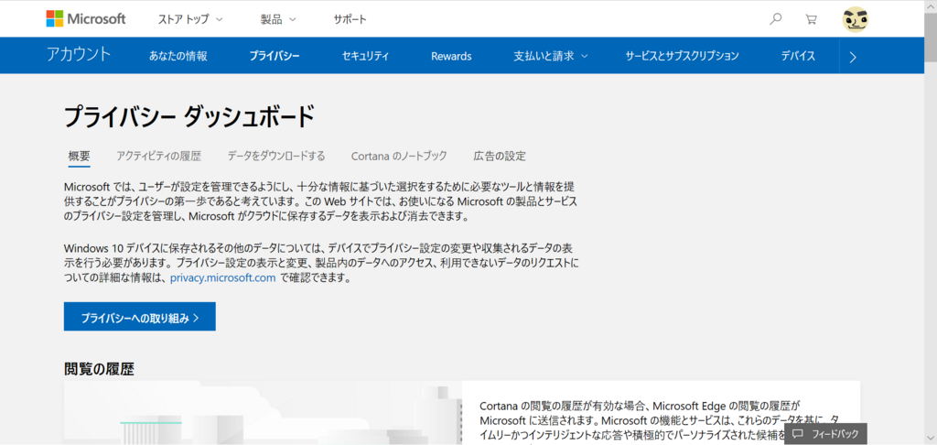This screenshot has height=445, width=937.
Task: Select プライバシー in account nav
Action: [x=275, y=56]
